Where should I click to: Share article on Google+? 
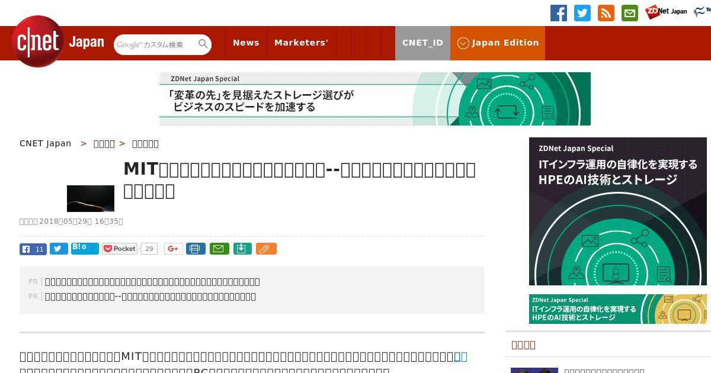tap(174, 249)
